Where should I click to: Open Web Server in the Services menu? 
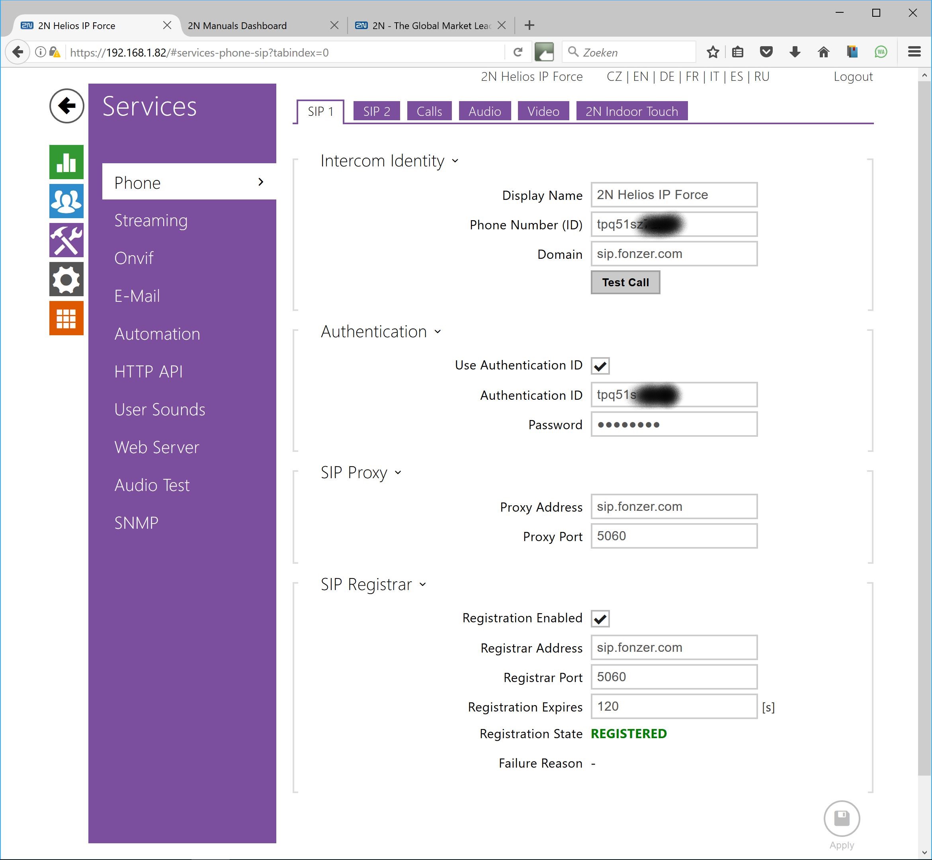(x=157, y=447)
